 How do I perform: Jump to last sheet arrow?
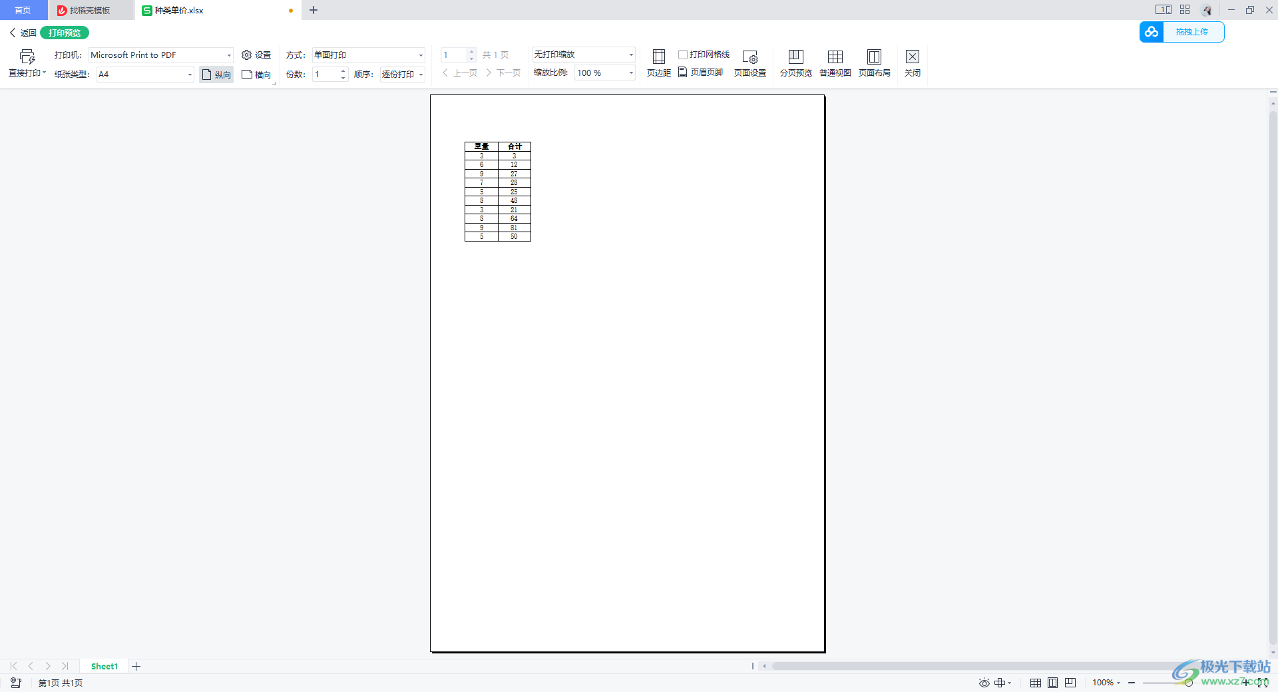(65, 666)
